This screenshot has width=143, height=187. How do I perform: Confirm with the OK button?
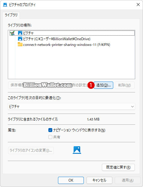71,180
